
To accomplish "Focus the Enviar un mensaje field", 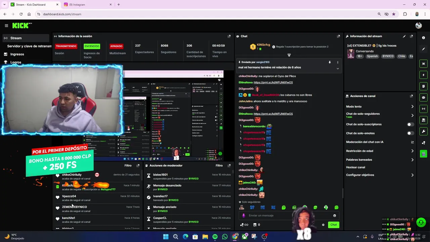I will (x=289, y=215).
